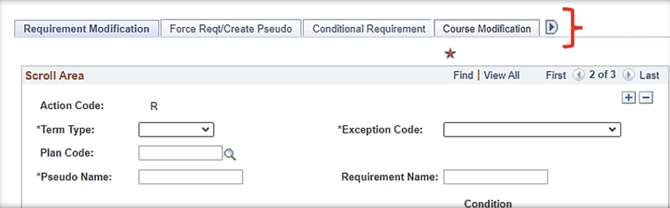670x208 pixels.
Task: Click the Plan Code input field
Action: [180, 153]
